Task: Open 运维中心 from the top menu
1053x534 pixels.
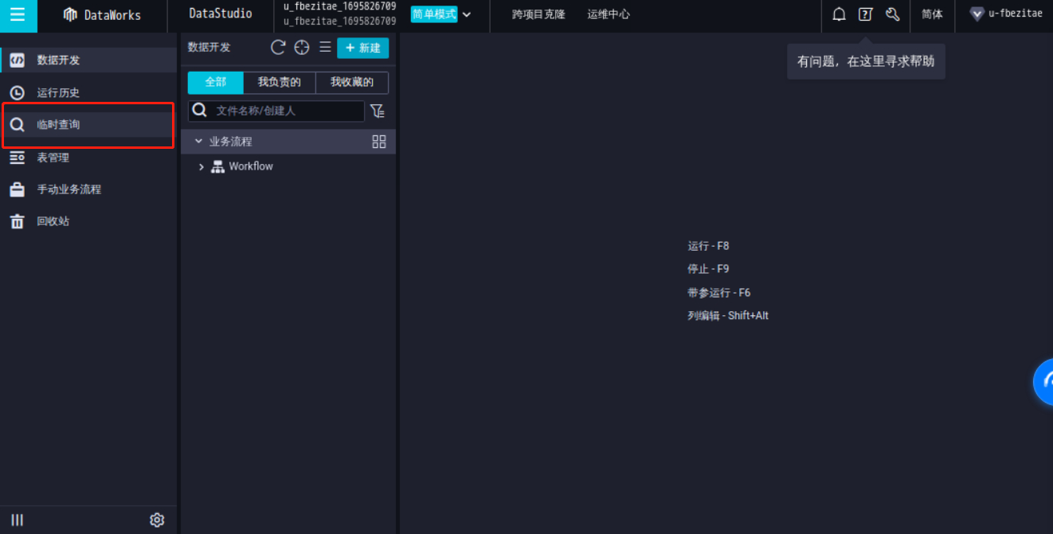Action: click(x=608, y=14)
